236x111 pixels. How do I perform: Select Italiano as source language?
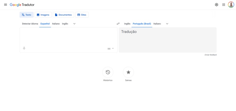pyautogui.click(x=56, y=24)
